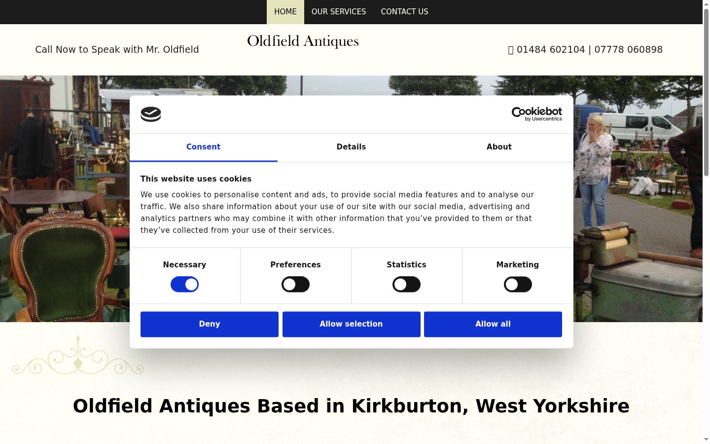Viewport: 710px width, 444px height.
Task: Enable the Statistics cookies switch
Action: click(x=406, y=284)
